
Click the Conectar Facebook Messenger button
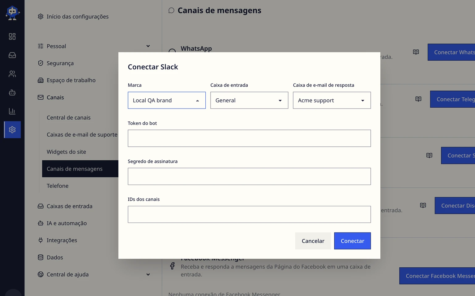437,276
